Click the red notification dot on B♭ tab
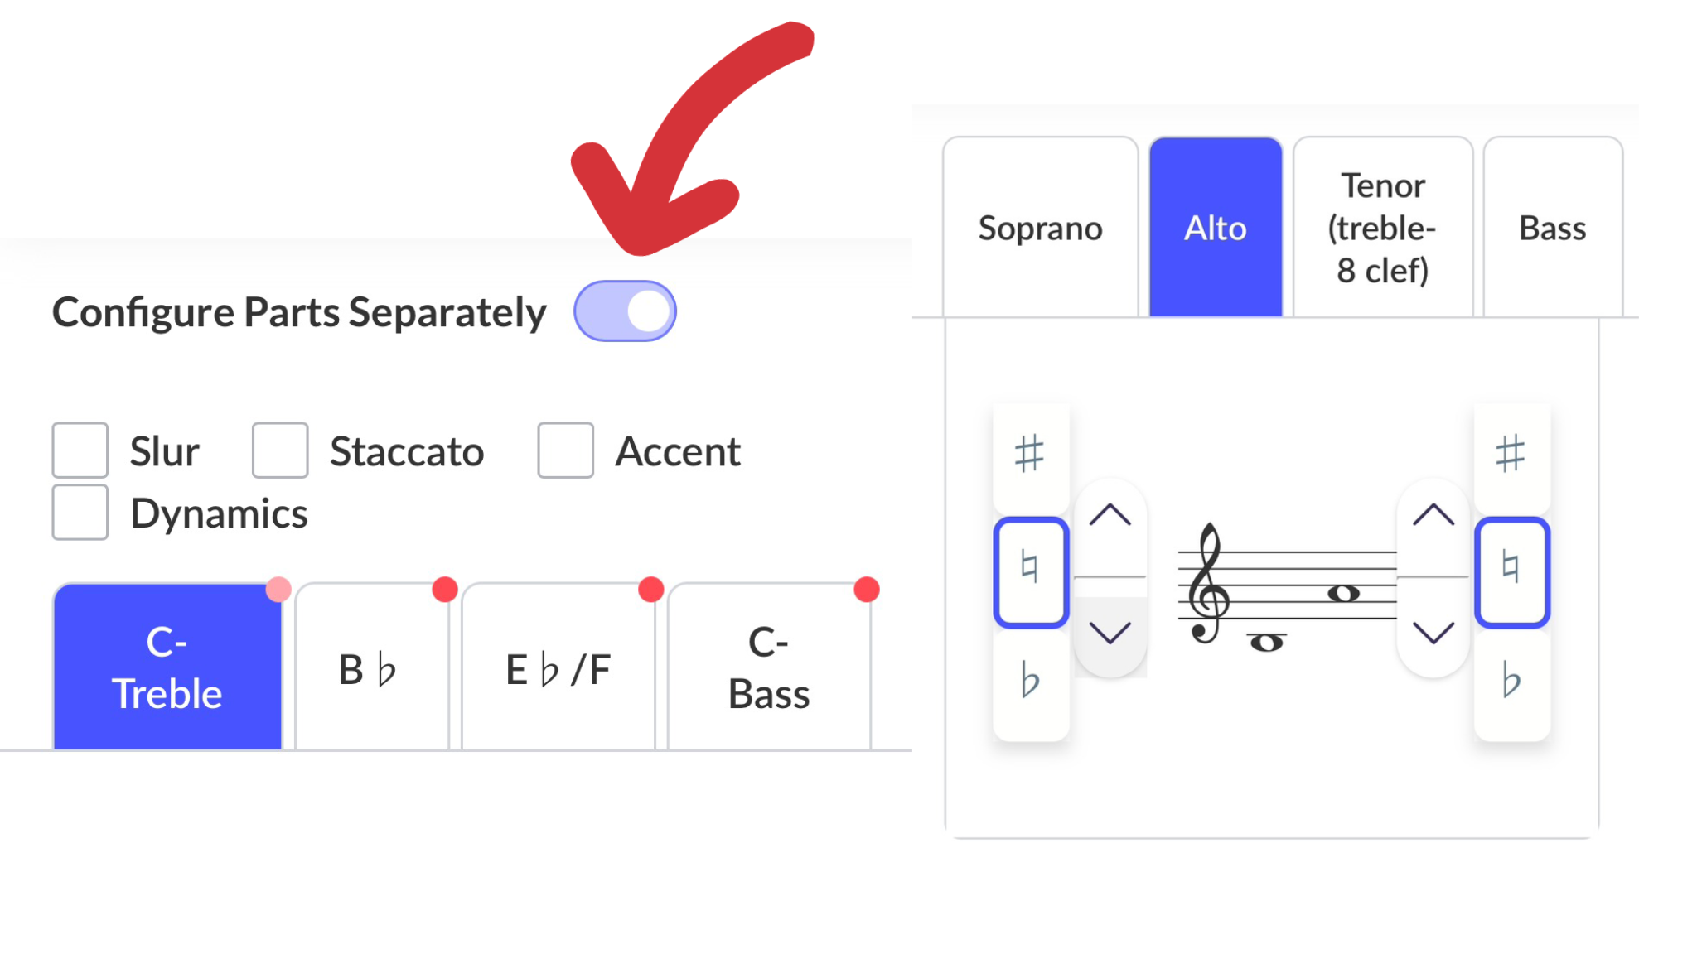Viewport: 1697px width, 954px height. click(x=446, y=589)
